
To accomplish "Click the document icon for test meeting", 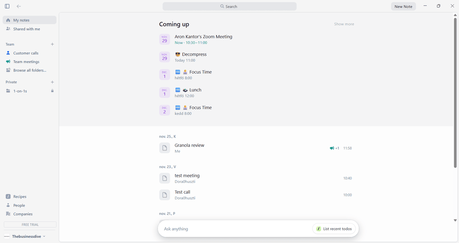I will (165, 178).
